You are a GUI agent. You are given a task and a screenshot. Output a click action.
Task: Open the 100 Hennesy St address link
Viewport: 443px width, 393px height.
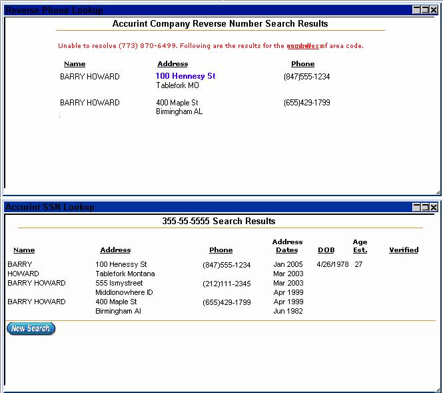[185, 76]
